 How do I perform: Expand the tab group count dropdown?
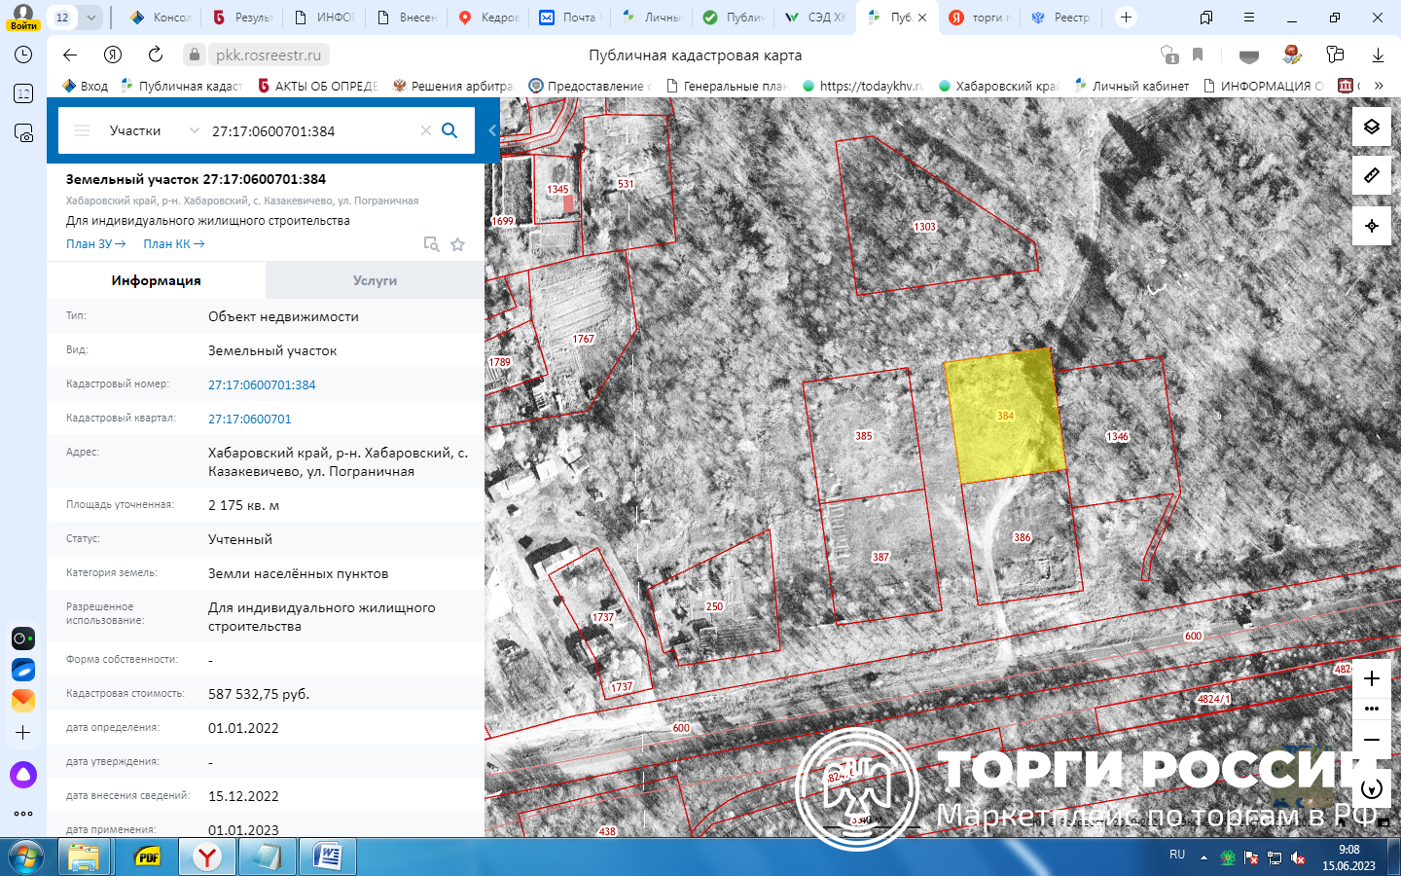click(90, 18)
